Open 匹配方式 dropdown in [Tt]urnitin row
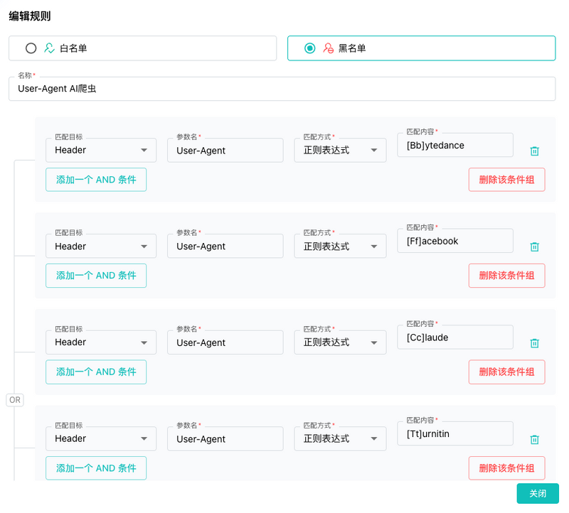 (340, 438)
